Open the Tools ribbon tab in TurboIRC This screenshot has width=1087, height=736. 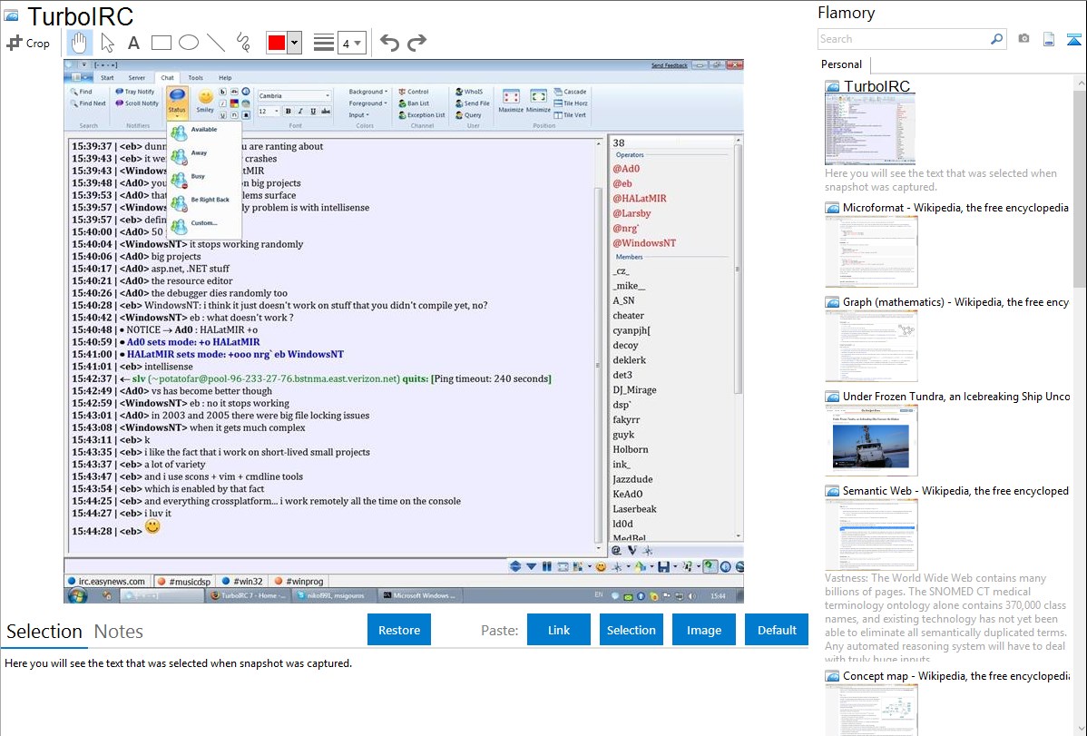coord(195,78)
